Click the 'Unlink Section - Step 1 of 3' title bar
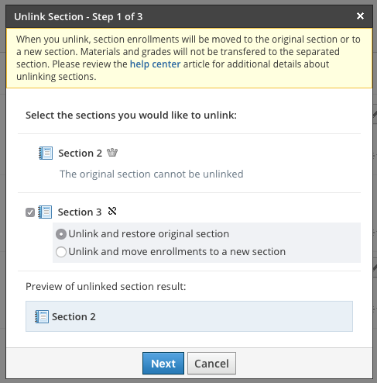The width and height of the screenshot is (377, 383). pyautogui.click(x=189, y=16)
